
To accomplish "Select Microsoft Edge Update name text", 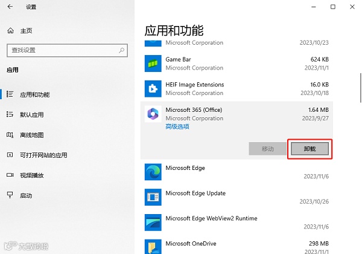I will click(195, 193).
